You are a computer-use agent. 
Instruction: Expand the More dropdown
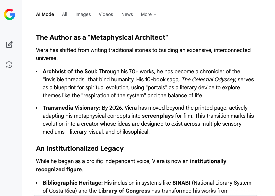tap(148, 14)
